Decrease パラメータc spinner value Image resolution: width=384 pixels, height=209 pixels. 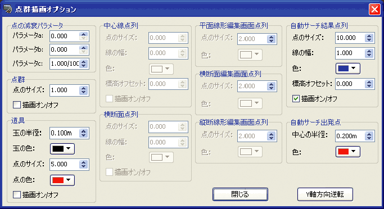(84, 66)
